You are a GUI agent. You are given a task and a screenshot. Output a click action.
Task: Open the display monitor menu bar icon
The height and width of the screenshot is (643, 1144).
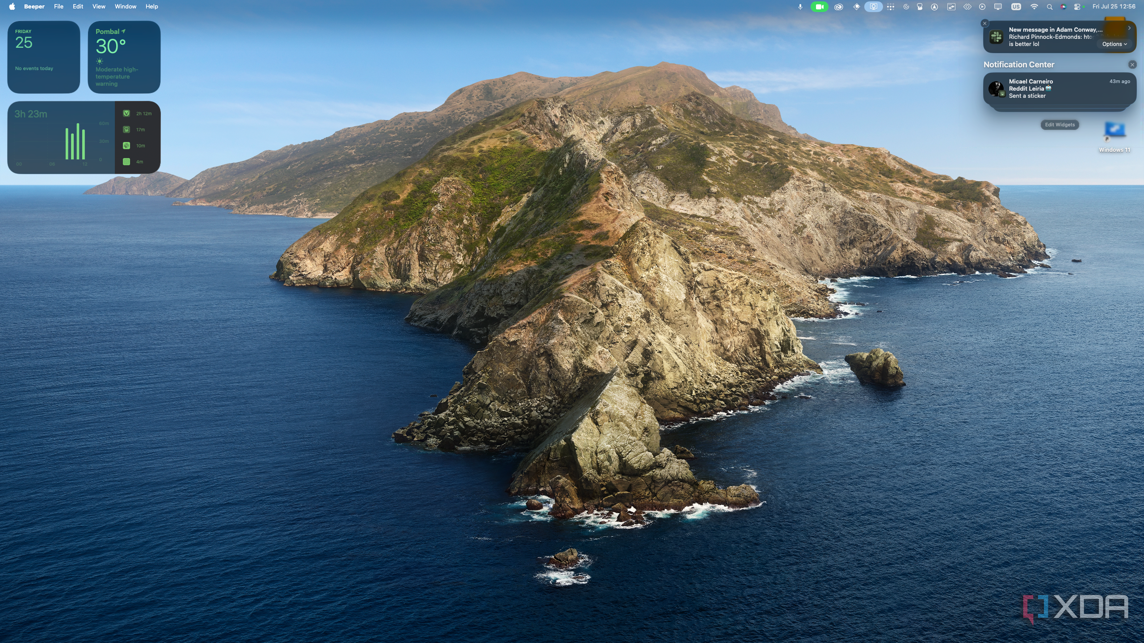[998, 7]
